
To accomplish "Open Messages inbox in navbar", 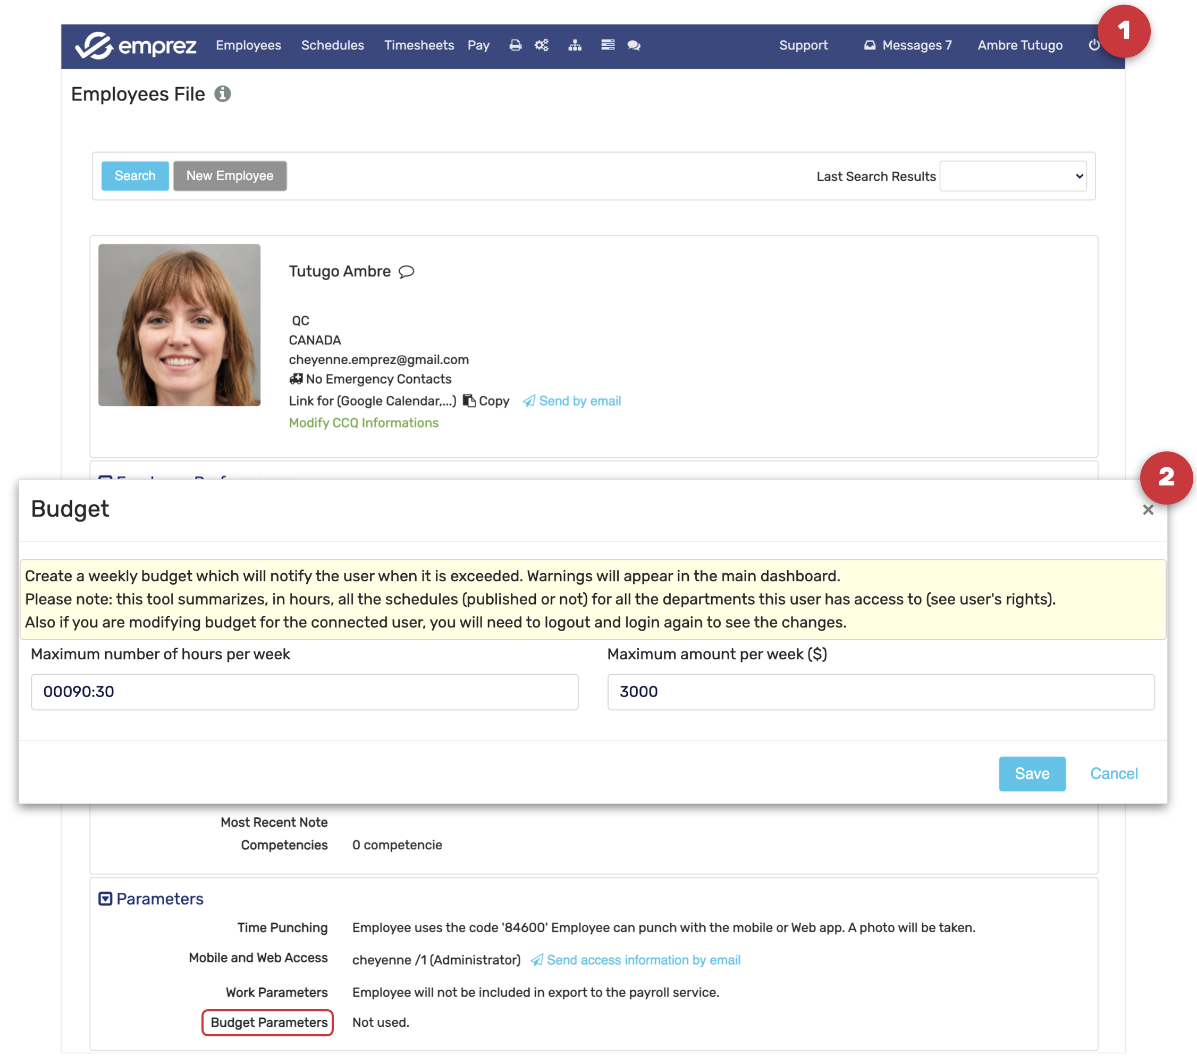I will coord(907,45).
